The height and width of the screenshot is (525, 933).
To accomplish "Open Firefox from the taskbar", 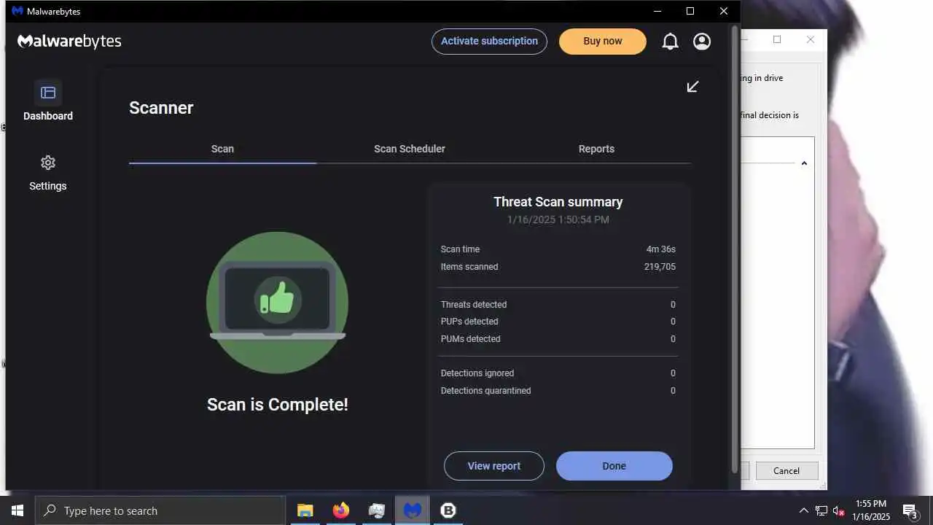I will tap(341, 510).
